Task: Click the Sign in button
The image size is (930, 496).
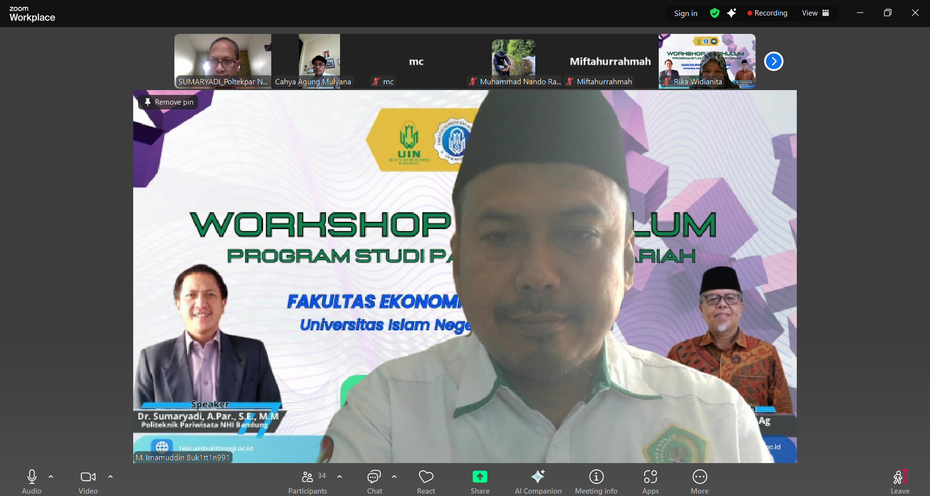Action: coord(685,13)
